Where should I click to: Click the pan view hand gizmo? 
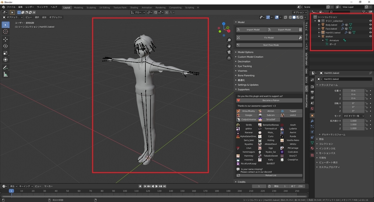(229, 46)
